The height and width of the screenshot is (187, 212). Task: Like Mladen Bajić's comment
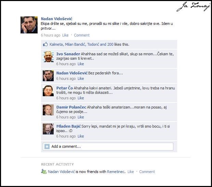[x=81, y=136]
